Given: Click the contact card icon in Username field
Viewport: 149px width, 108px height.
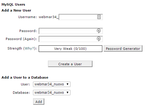Looking at the screenshot, I should pos(99,17).
